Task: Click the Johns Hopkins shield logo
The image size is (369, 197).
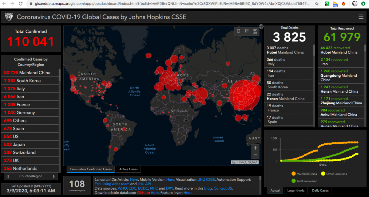Action: [x=9, y=17]
